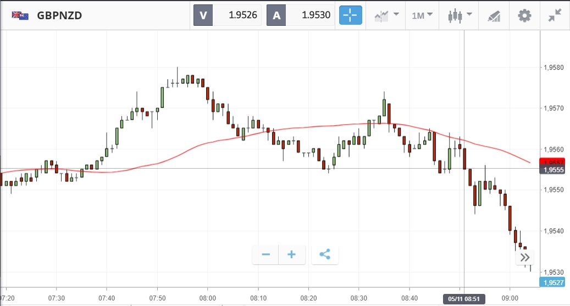Toggle the crosshair cursor button
570x306 pixels.
[x=350, y=15]
